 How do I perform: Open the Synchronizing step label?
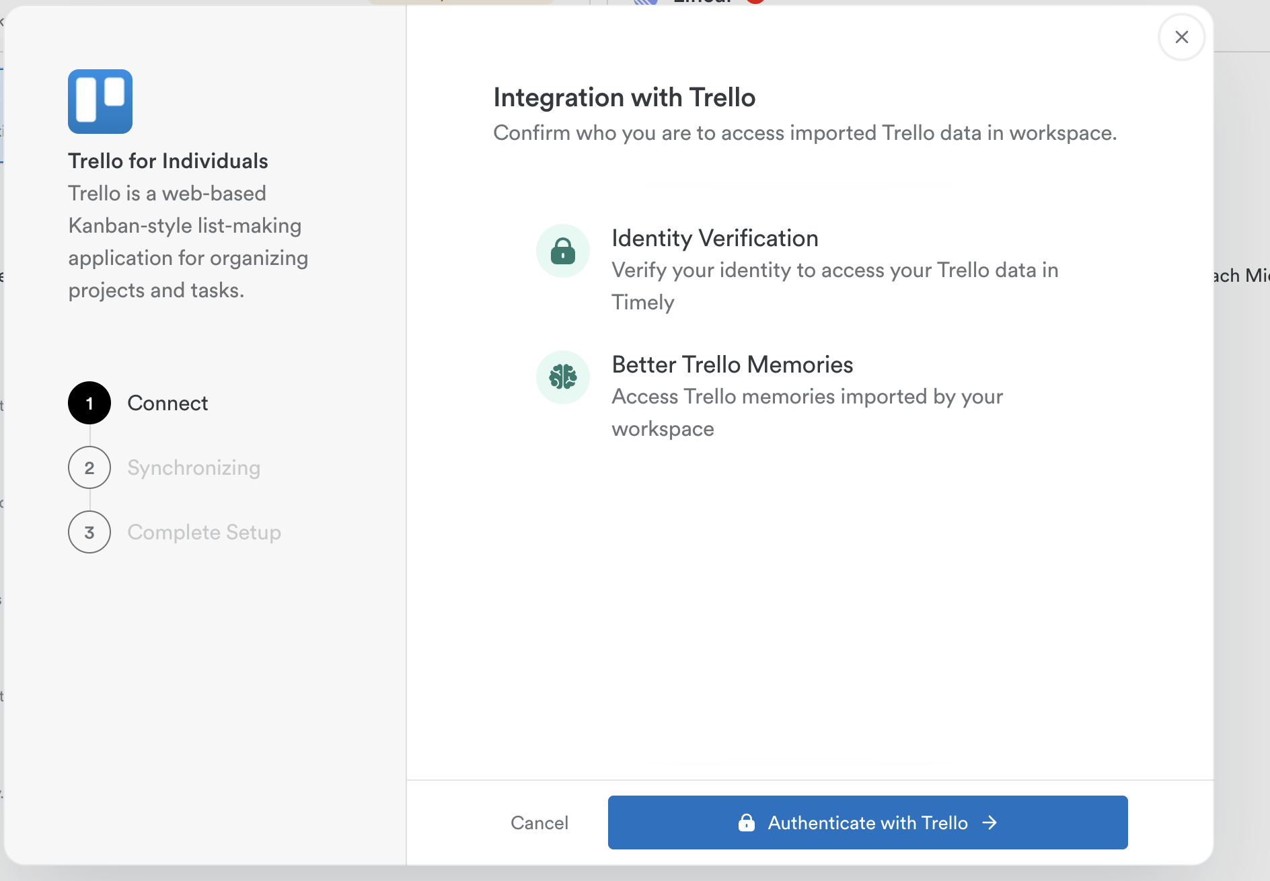tap(193, 467)
